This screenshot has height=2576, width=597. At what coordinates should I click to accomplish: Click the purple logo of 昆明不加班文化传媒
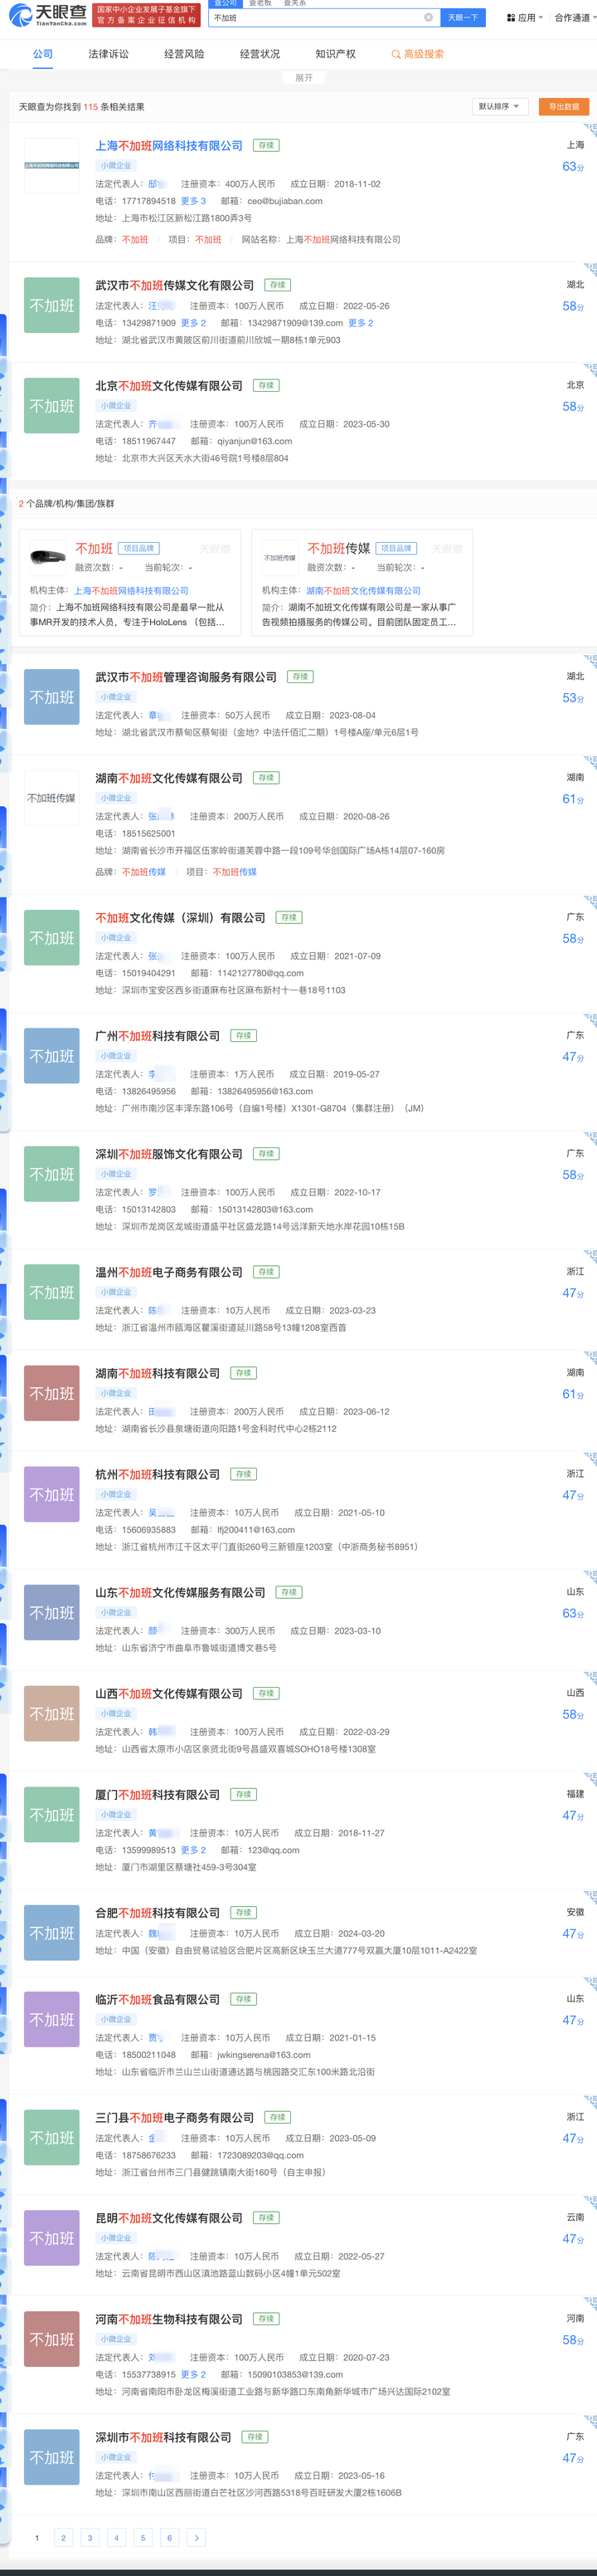click(51, 2238)
